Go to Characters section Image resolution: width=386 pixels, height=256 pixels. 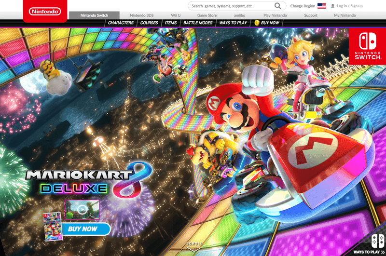point(121,23)
